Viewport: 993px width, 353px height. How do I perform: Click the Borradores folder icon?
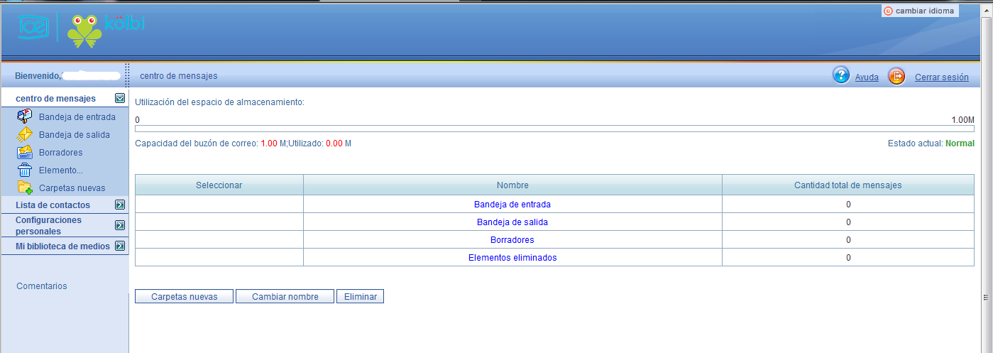tap(25, 152)
